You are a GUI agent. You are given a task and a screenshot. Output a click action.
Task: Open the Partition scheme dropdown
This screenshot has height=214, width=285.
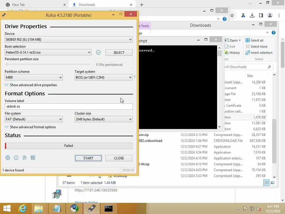(x=34, y=77)
